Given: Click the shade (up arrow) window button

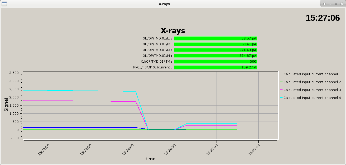Looking at the screenshot, I should 324,4.
